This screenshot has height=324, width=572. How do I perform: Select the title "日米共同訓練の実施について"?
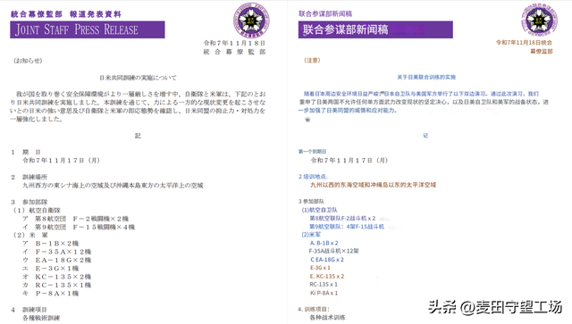138,78
